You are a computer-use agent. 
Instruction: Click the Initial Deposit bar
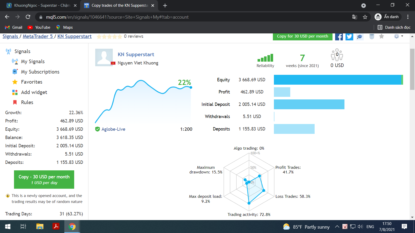(309, 104)
